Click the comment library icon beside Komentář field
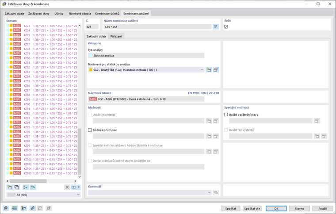The height and width of the screenshot is (214, 336). click(x=216, y=193)
